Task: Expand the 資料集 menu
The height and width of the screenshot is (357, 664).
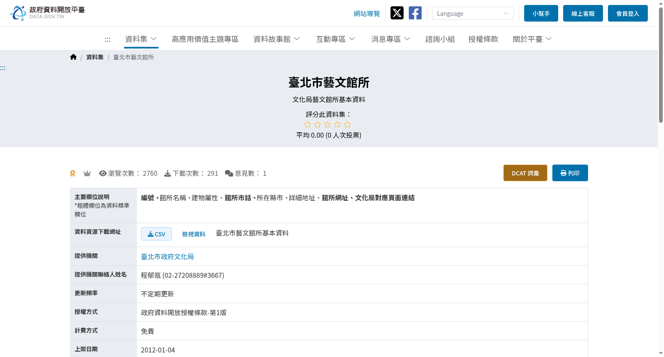Action: [x=141, y=39]
